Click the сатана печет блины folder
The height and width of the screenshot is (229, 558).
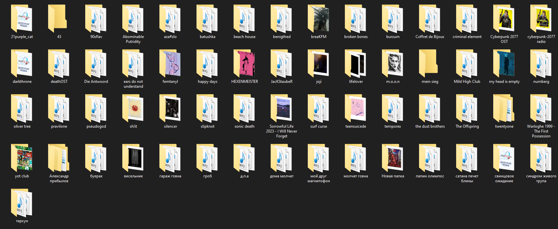coord(467,158)
